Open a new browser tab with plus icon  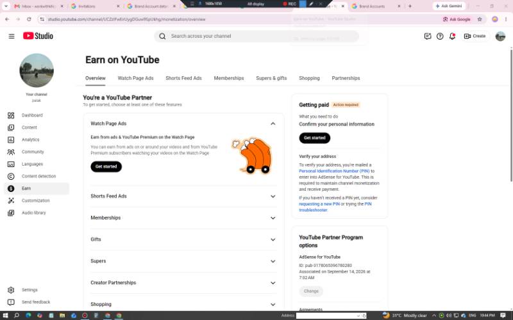410,6
